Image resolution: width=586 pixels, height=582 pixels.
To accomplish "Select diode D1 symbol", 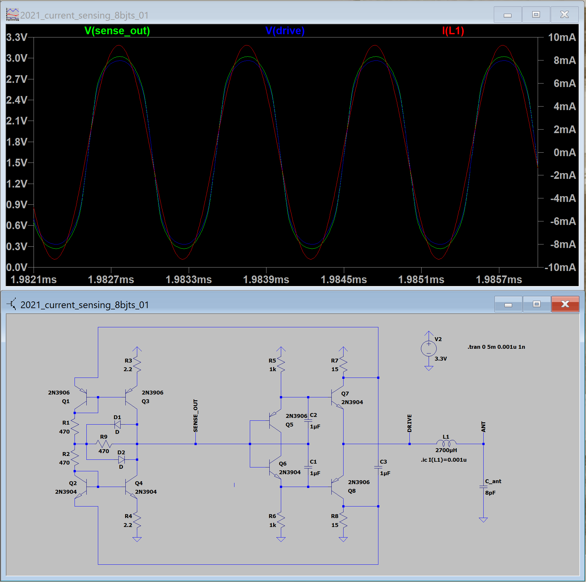I will tap(118, 425).
